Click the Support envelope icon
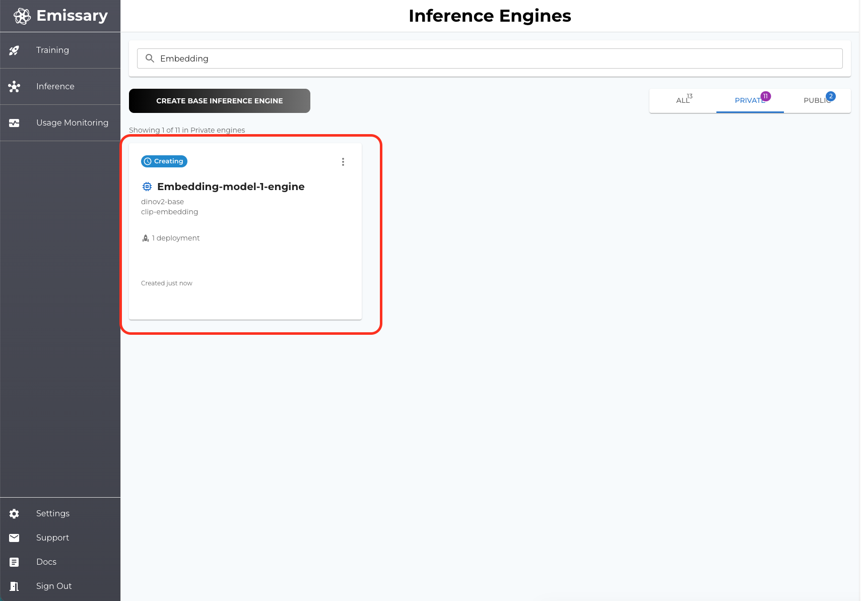 (x=14, y=537)
